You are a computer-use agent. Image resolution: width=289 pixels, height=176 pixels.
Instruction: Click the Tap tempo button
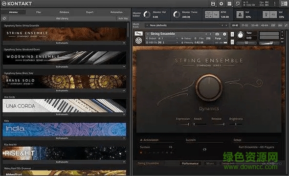pos(216,15)
